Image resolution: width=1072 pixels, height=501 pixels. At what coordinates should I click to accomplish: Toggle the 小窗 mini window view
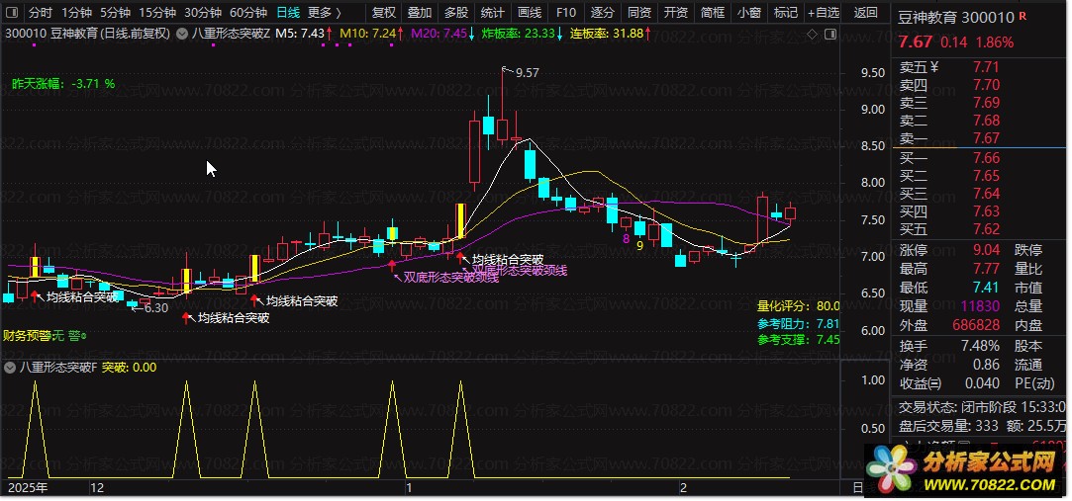tap(749, 13)
